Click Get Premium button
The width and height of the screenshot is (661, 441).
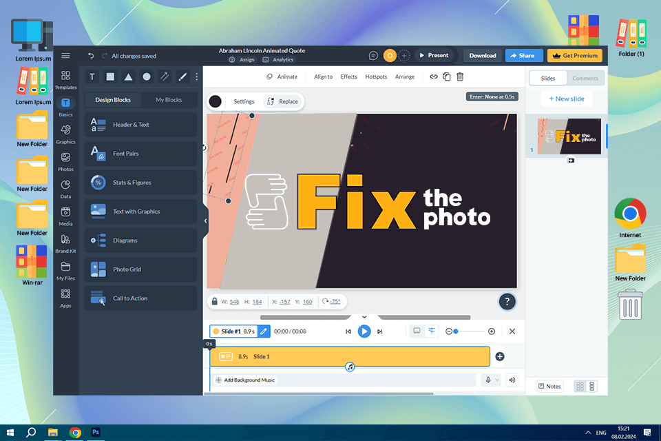(x=575, y=56)
